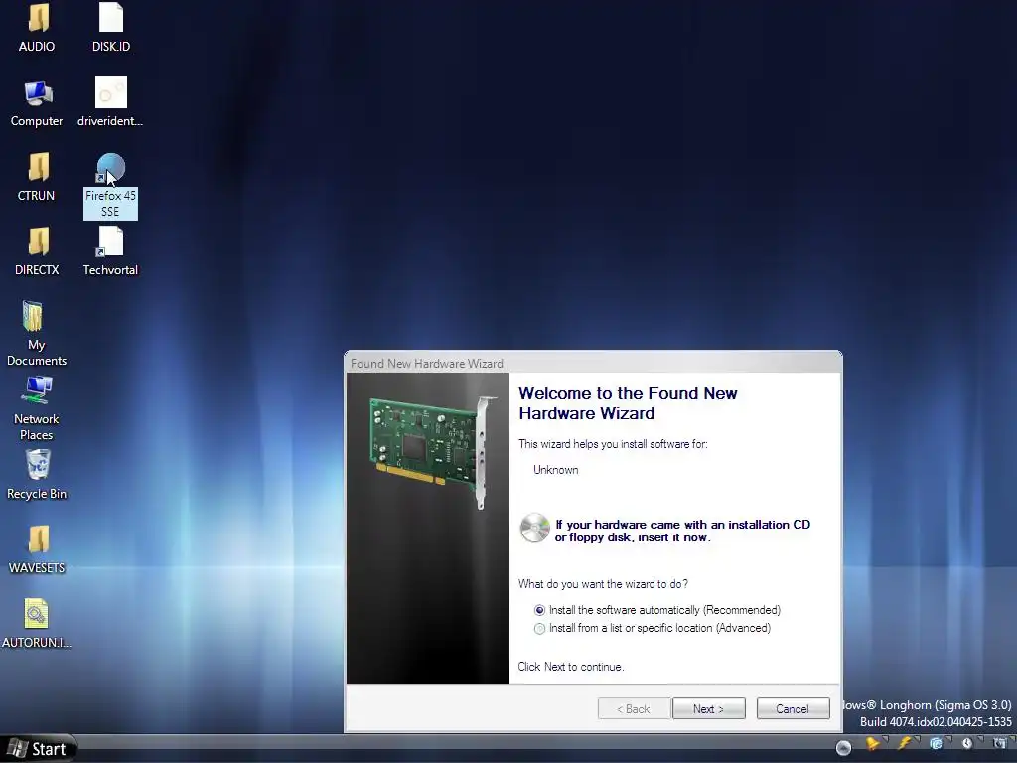Select the driverident file icon
This screenshot has width=1017, height=763.
(x=111, y=92)
